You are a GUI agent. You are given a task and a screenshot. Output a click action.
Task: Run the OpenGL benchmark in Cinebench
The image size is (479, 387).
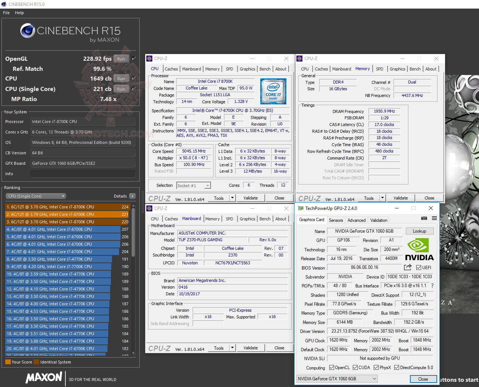pos(121,59)
